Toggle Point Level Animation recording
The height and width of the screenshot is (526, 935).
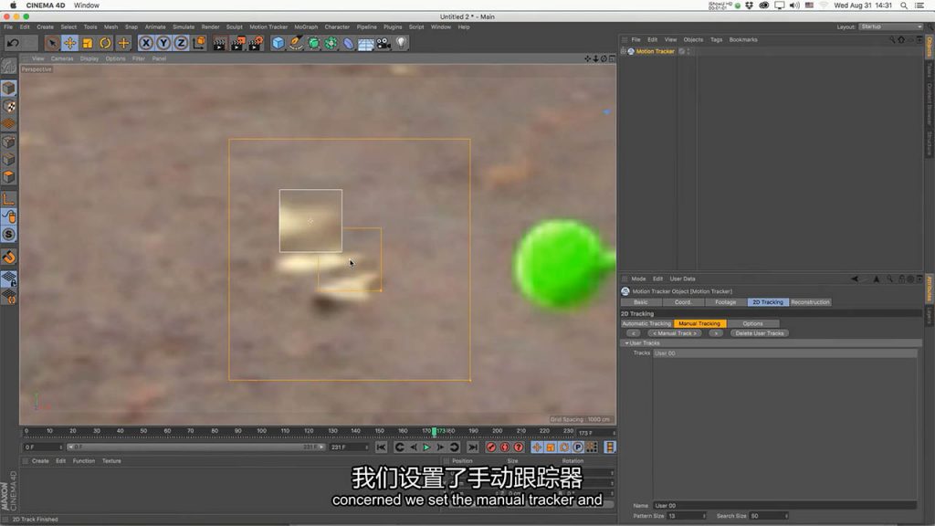pos(592,447)
